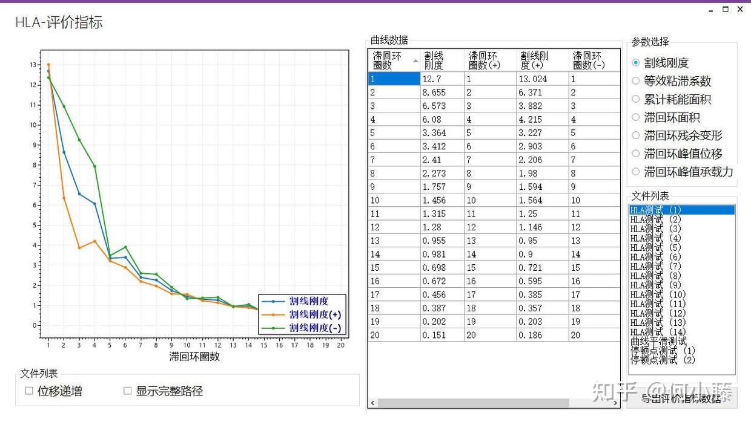Viewport: 751px width, 422px height.
Task: Select the 割线刚度 radio option
Action: click(x=660, y=63)
